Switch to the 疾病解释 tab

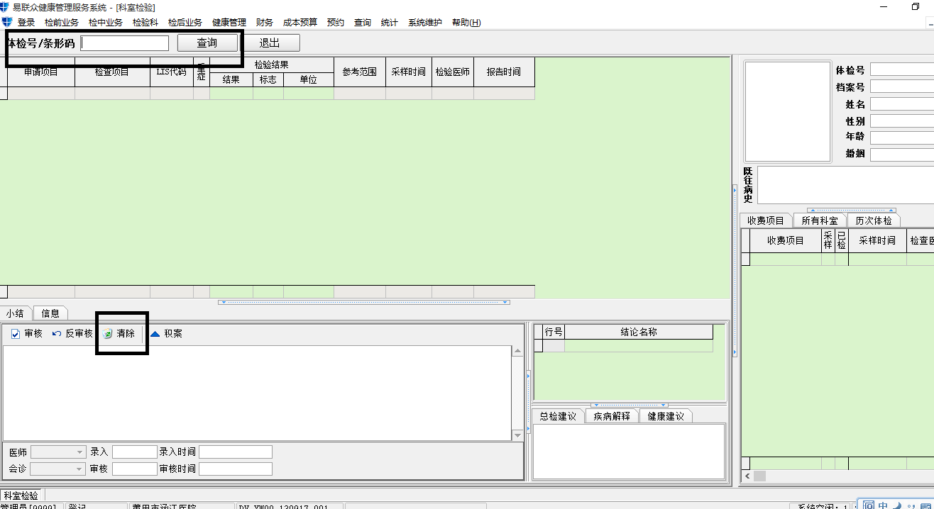click(x=612, y=416)
